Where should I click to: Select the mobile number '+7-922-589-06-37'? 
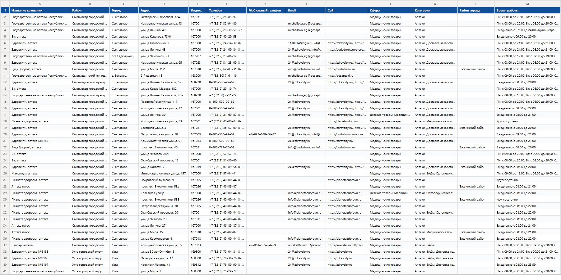pos(266,134)
